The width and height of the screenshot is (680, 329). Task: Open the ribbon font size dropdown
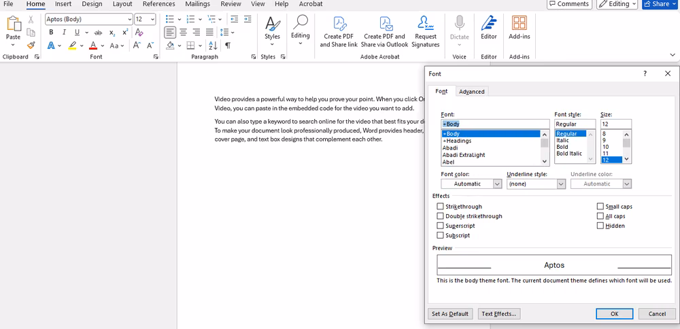pyautogui.click(x=152, y=19)
